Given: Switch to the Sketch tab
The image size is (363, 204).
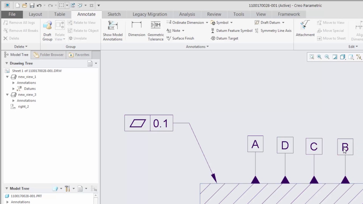Looking at the screenshot, I should (x=114, y=14).
